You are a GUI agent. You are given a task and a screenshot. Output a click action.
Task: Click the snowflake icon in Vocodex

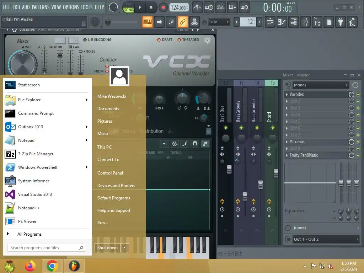174,144
